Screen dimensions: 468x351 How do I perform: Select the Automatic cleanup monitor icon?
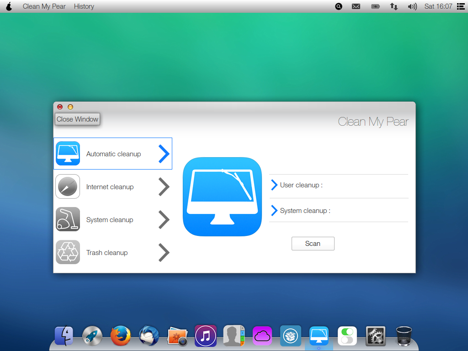click(68, 154)
